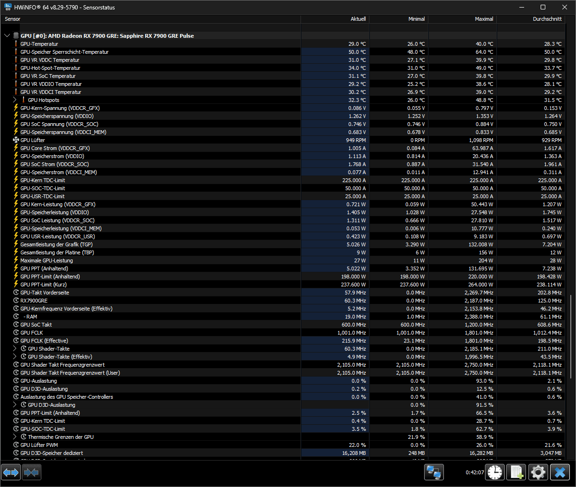Click lightning icon beside GPU-USR-TDC-Limit
This screenshot has width=576, height=487.
tap(16, 196)
